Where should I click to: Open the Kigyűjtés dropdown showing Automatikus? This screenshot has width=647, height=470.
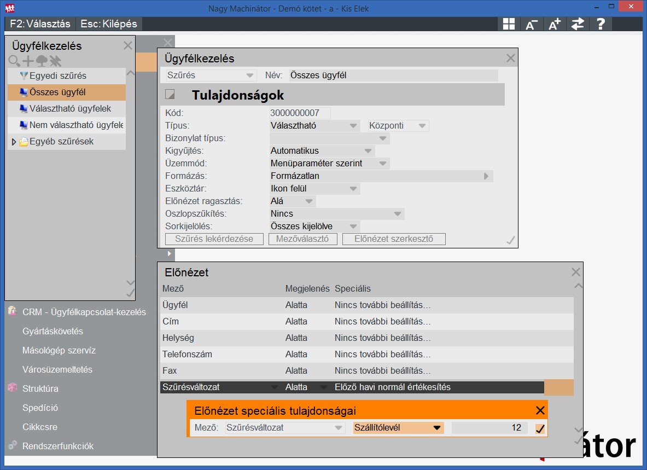pos(322,151)
